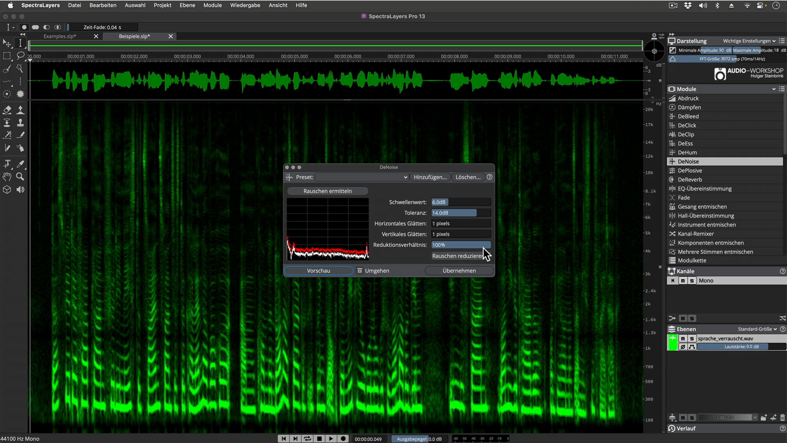Click Löschen to delete preset
This screenshot has height=443, width=787.
pyautogui.click(x=468, y=177)
